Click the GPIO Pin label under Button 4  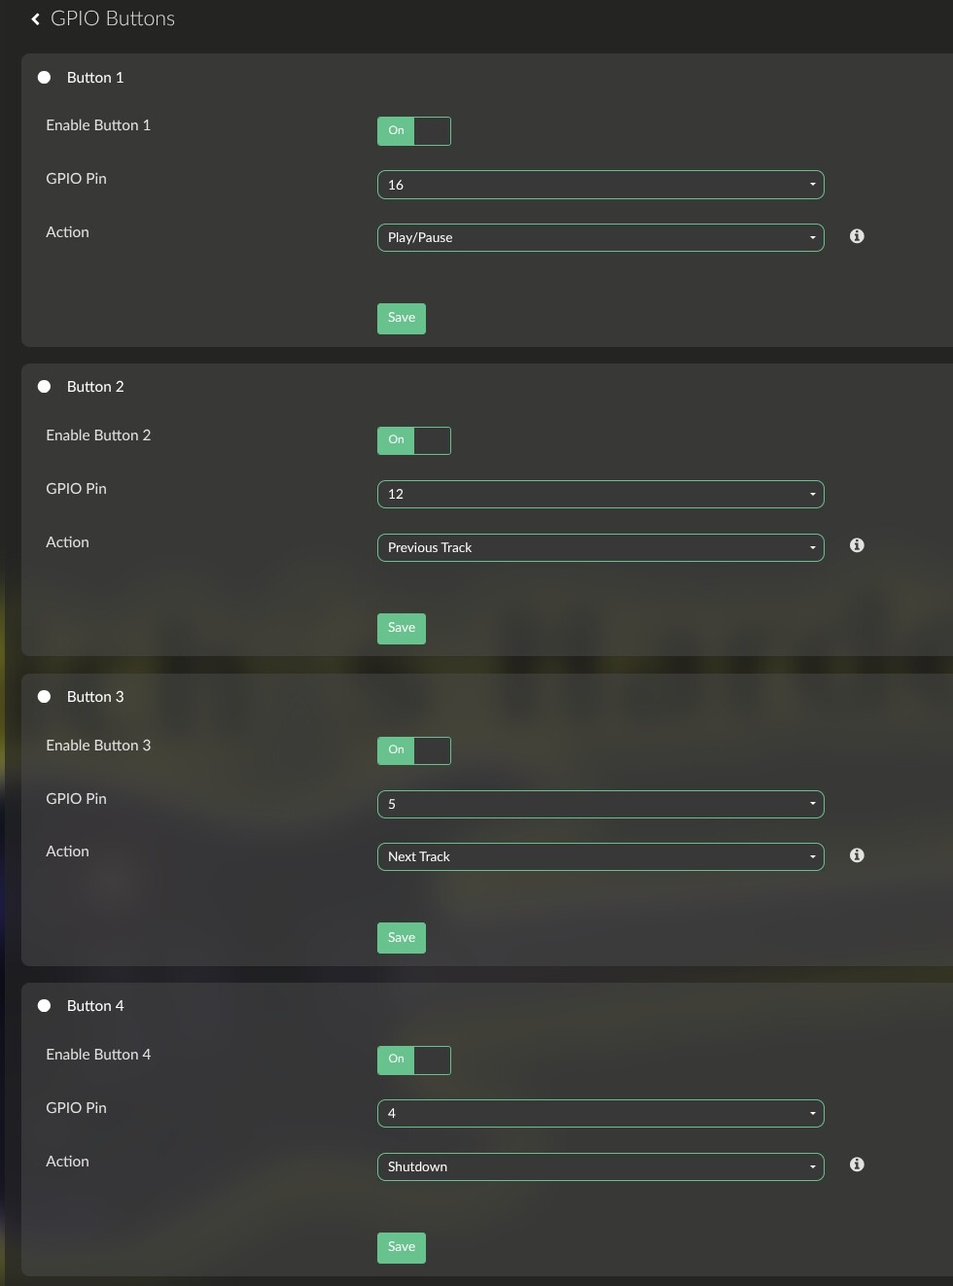[x=76, y=1108]
